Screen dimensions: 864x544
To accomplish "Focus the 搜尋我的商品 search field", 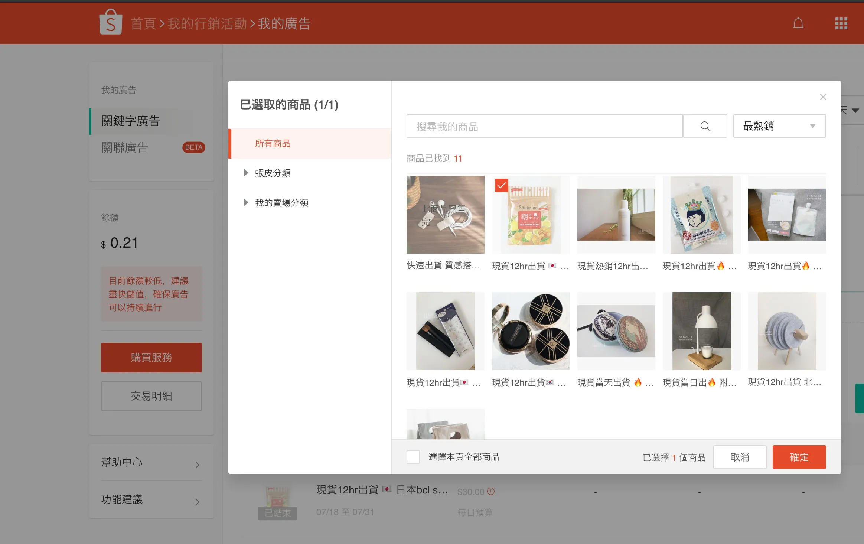I will point(544,126).
